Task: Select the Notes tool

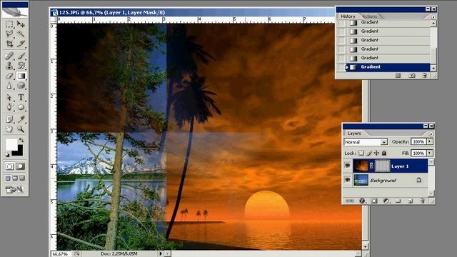Action: pyautogui.click(x=9, y=119)
